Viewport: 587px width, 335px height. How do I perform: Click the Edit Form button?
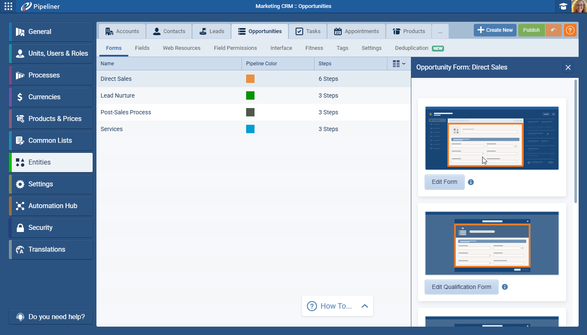point(444,182)
